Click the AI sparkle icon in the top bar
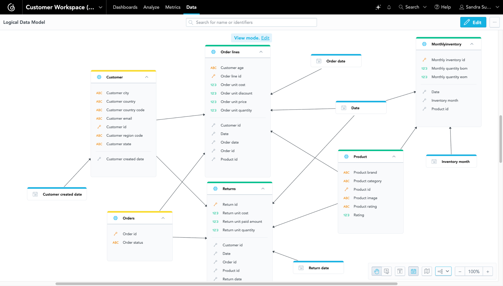This screenshot has width=503, height=286. (x=378, y=7)
